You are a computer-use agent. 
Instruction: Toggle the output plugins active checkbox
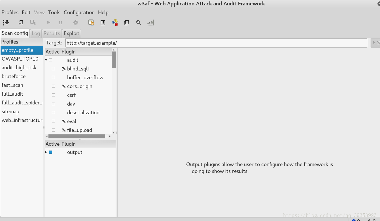coord(51,152)
